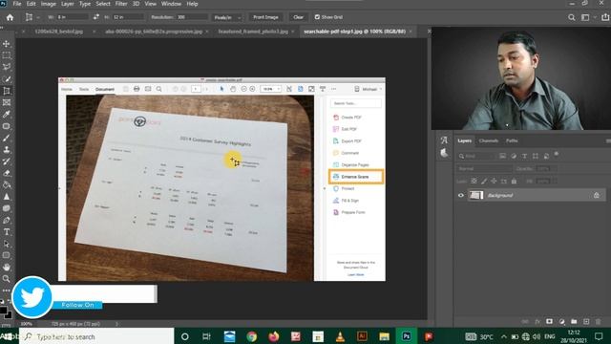611x344 pixels.
Task: Select the Horizontal Type tool
Action: [7, 232]
